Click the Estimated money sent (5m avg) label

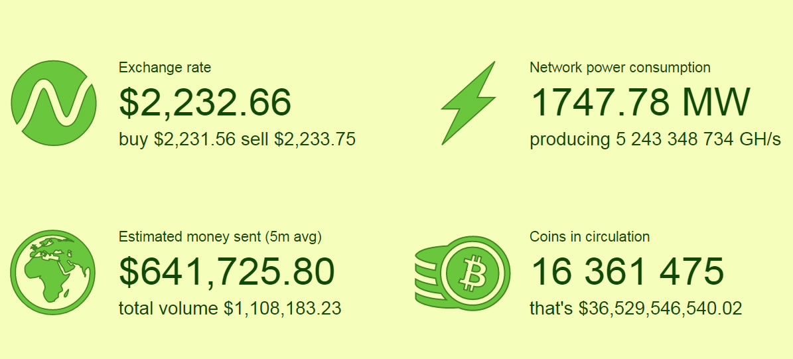click(220, 237)
